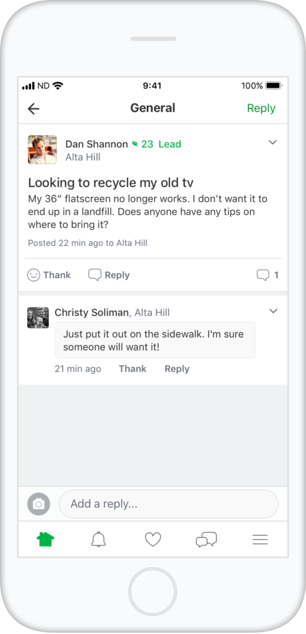This screenshot has height=634, width=306.
Task: Open the heart icon tab
Action: click(153, 539)
